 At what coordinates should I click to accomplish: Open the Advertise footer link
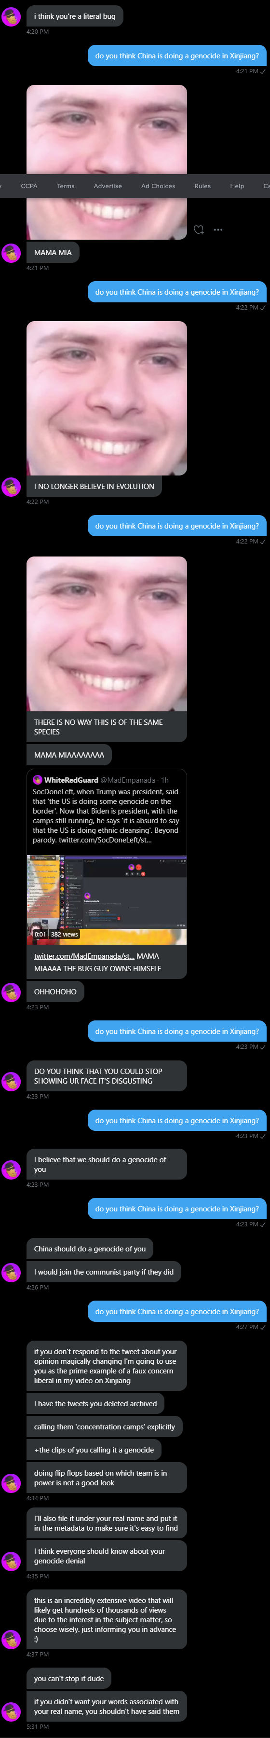[x=108, y=186]
